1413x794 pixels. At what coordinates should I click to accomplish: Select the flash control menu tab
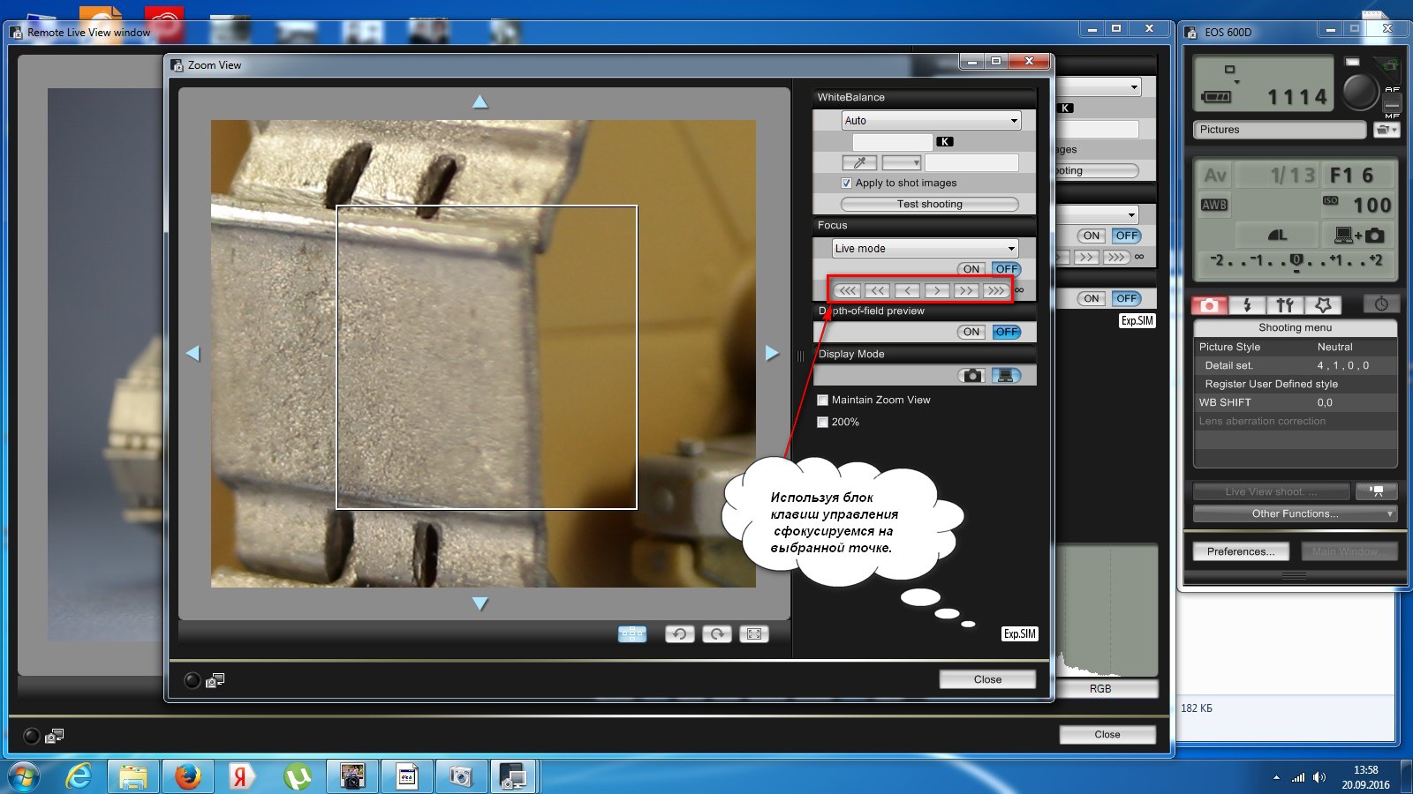(x=1247, y=305)
